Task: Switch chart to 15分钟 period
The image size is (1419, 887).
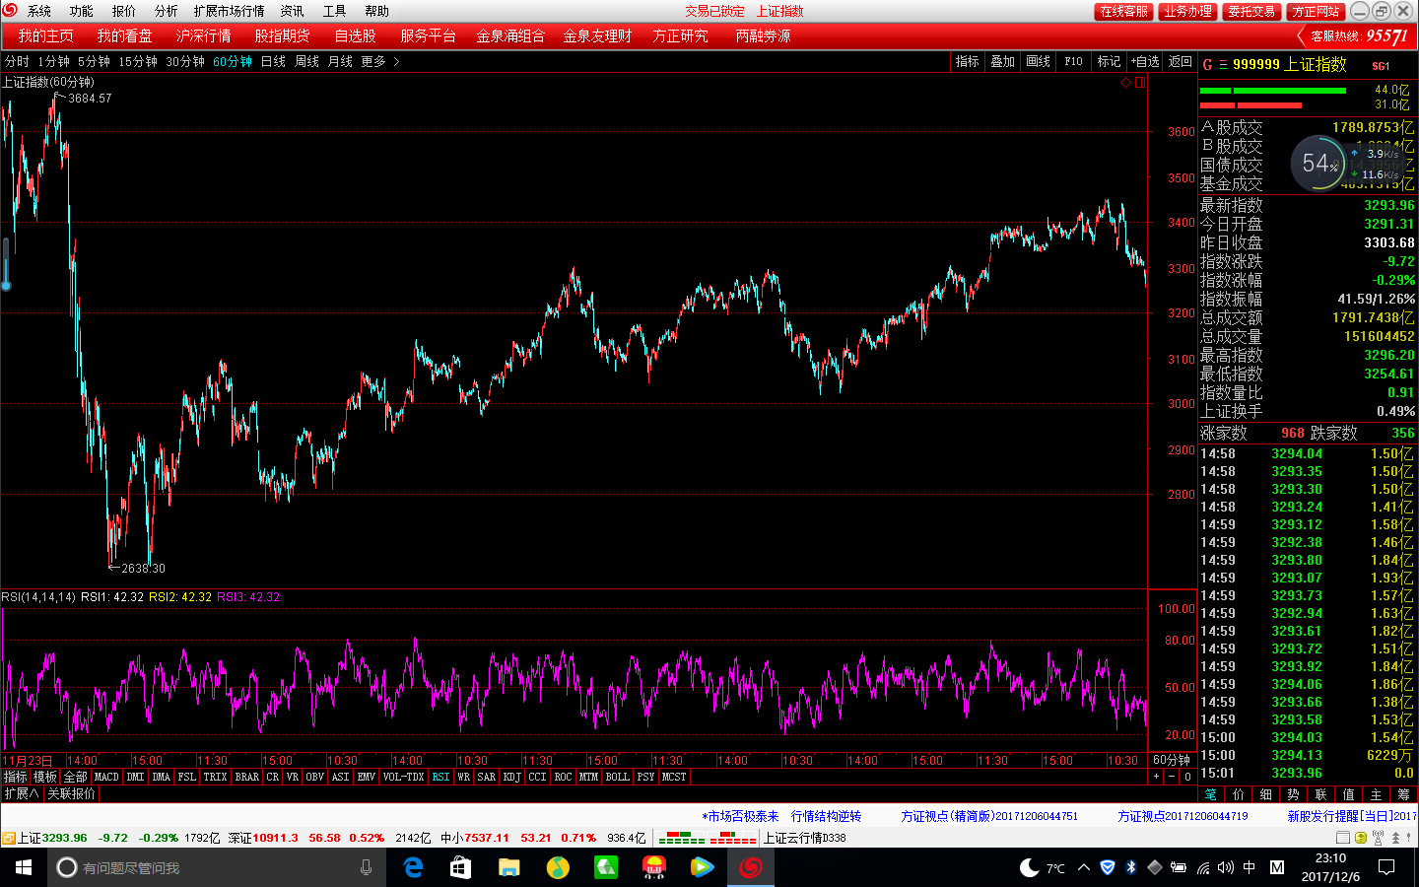Action: click(x=138, y=61)
